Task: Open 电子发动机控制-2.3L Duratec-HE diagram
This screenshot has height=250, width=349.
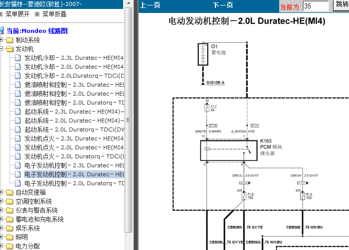Action: (74, 165)
